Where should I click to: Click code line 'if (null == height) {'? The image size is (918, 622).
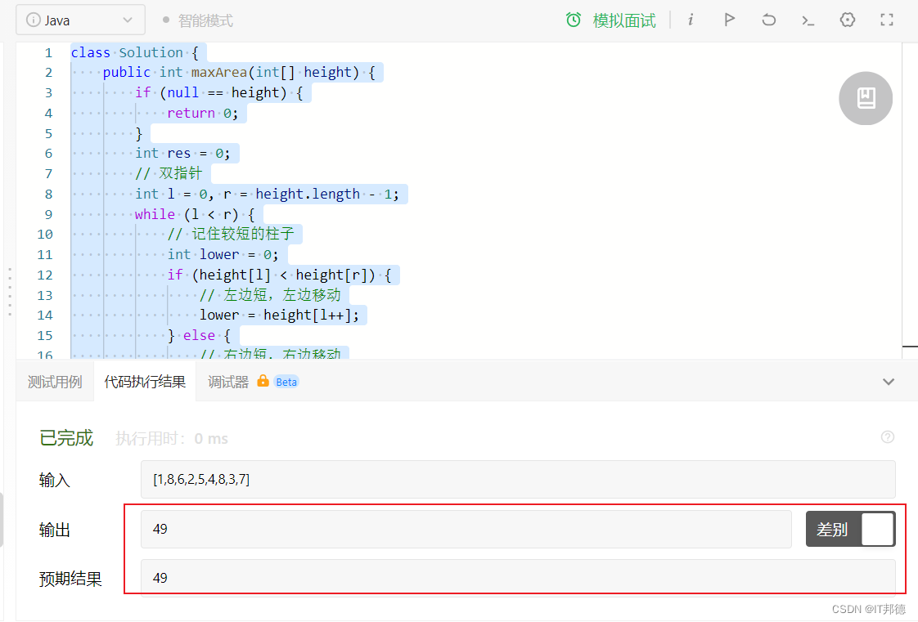[219, 92]
